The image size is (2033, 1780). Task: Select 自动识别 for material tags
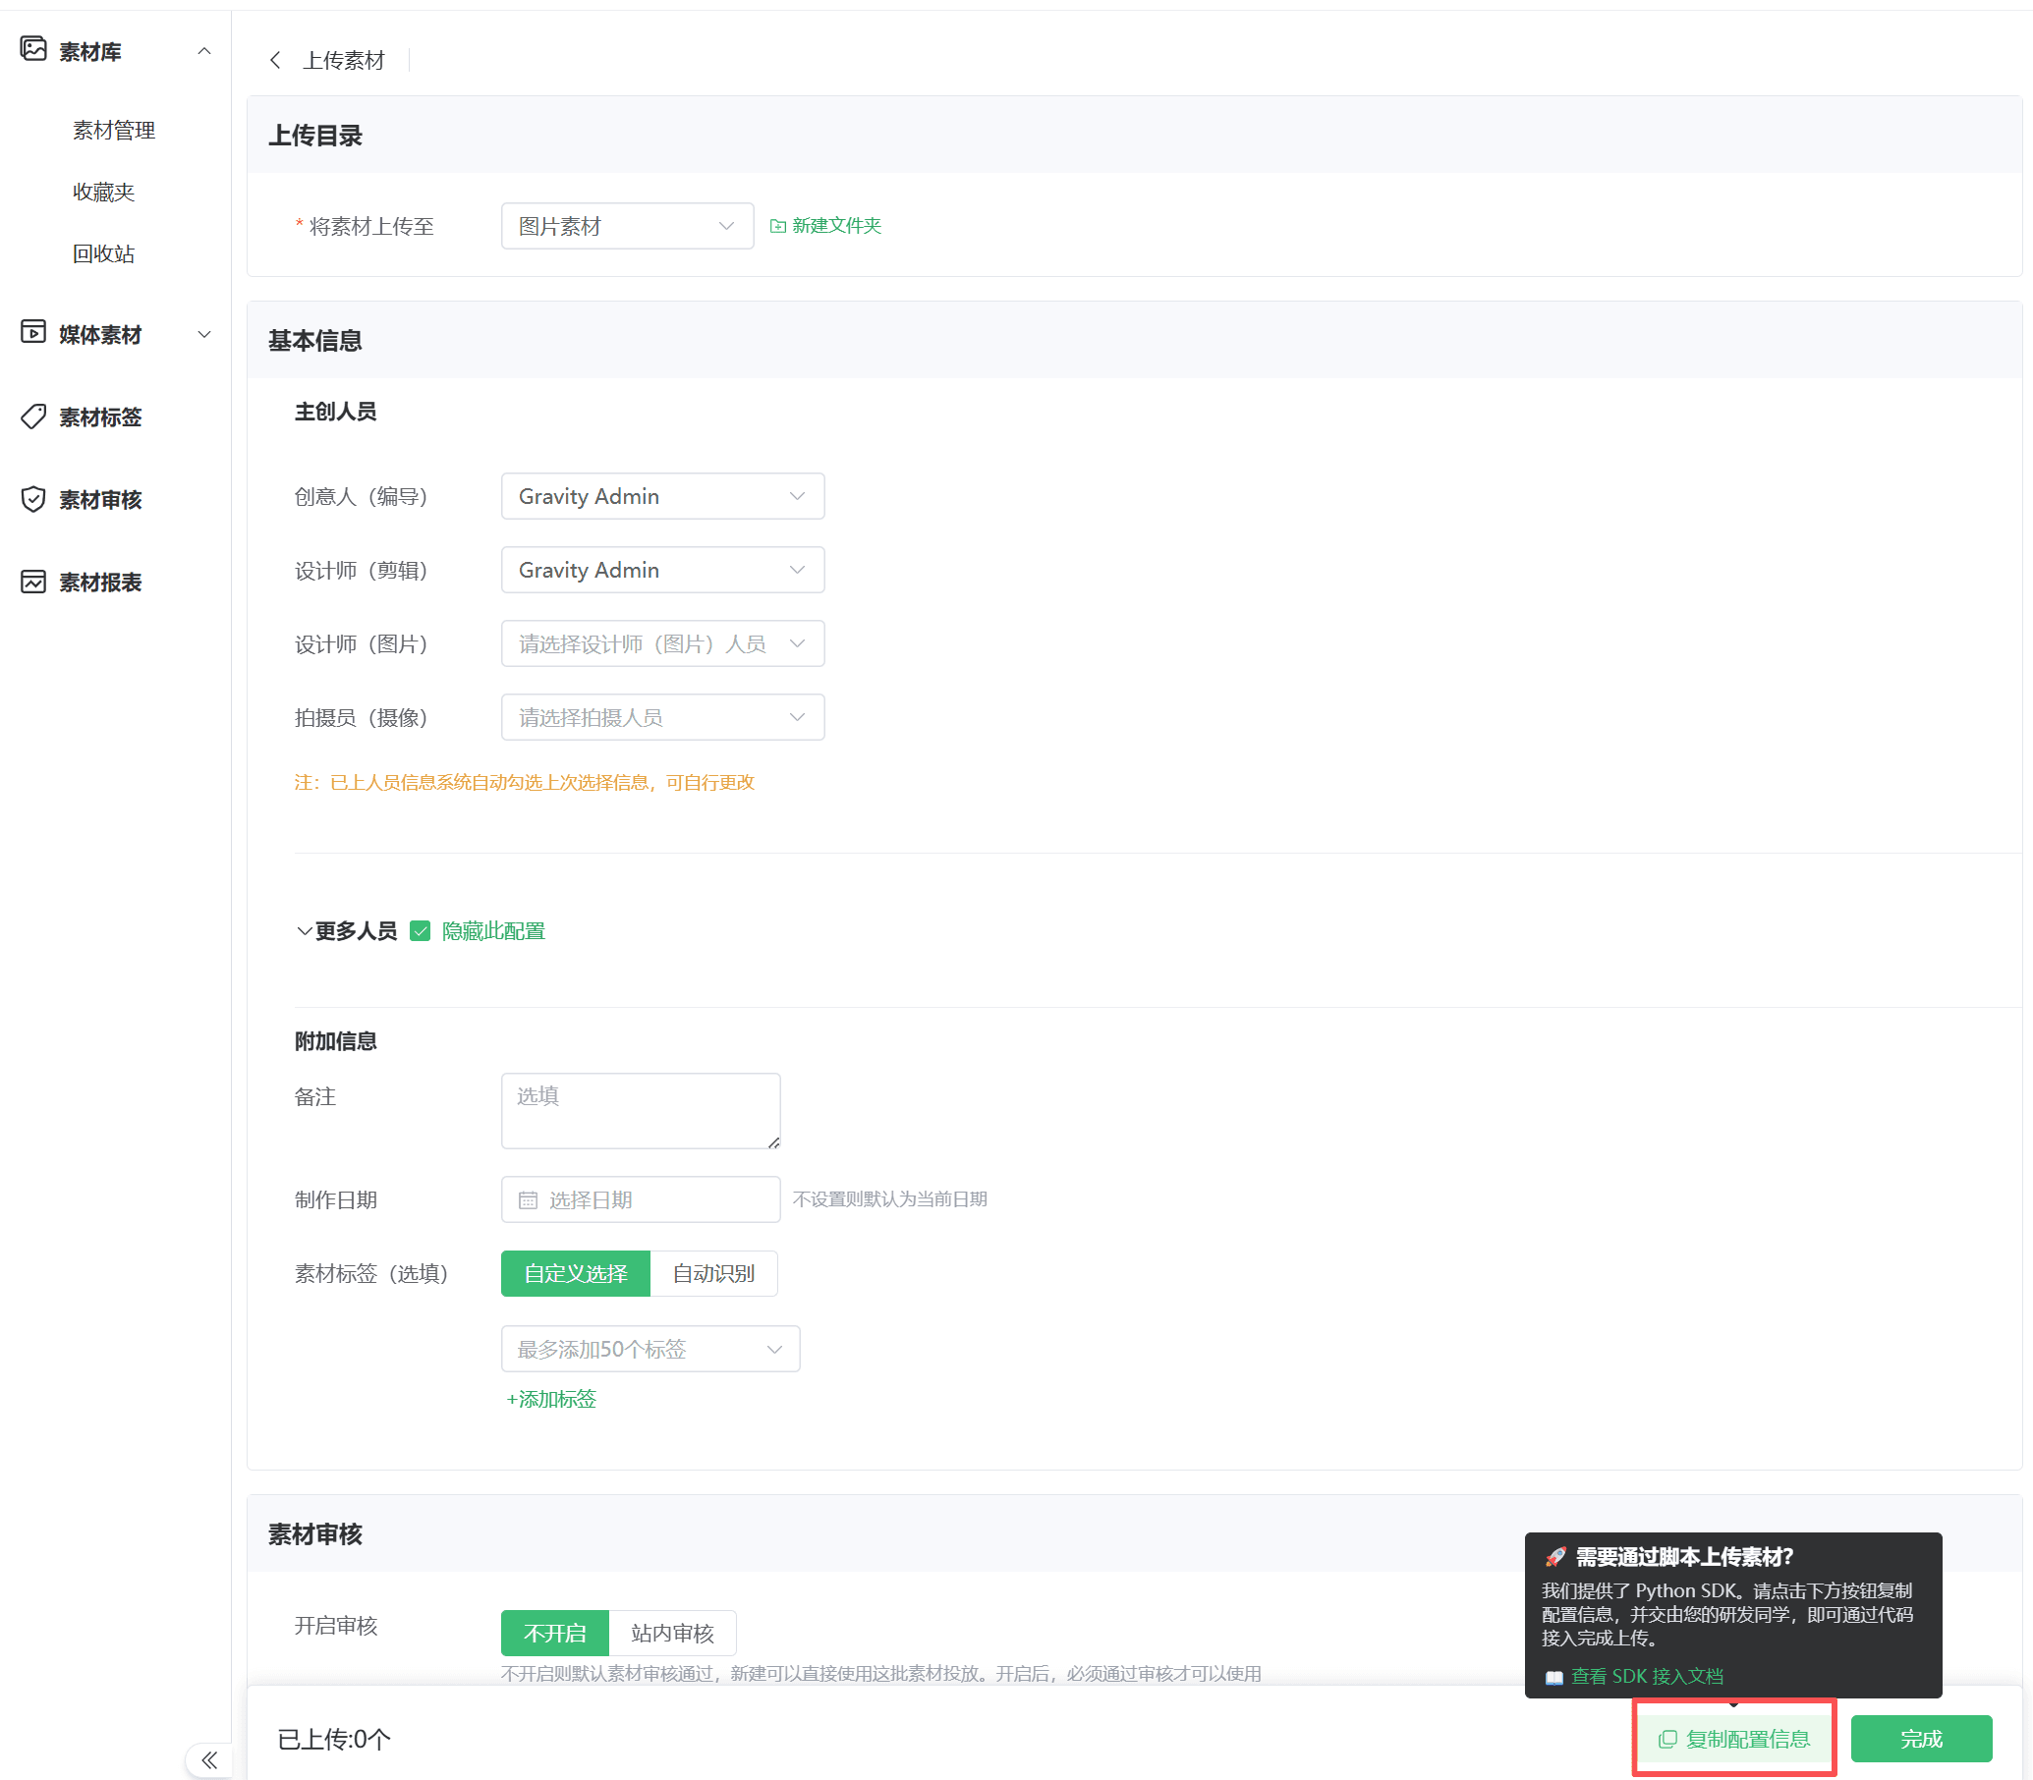click(x=713, y=1273)
